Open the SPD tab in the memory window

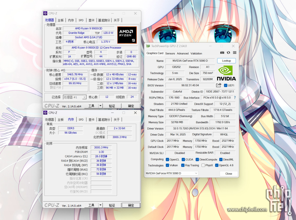click(81, 120)
